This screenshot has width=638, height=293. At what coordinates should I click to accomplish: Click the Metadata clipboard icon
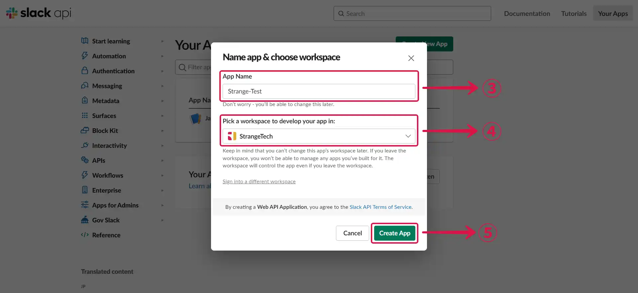click(x=85, y=100)
